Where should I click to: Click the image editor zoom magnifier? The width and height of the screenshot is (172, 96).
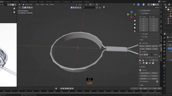coord(14,9)
